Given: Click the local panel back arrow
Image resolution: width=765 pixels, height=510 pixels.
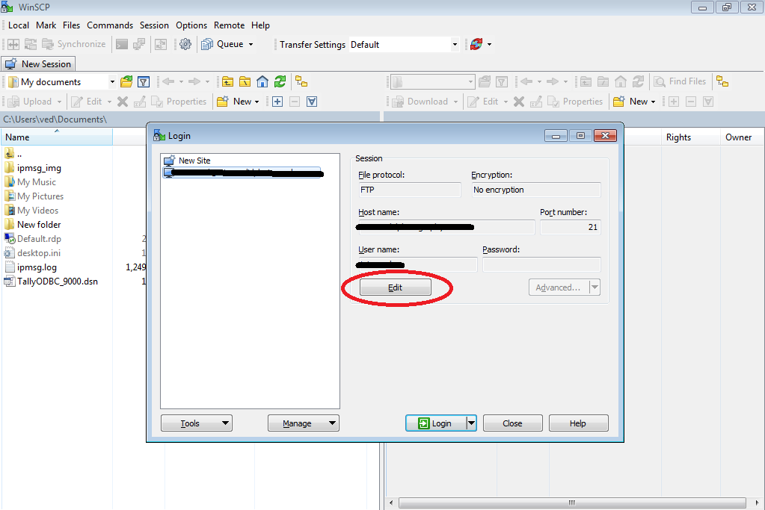Looking at the screenshot, I should (x=168, y=82).
